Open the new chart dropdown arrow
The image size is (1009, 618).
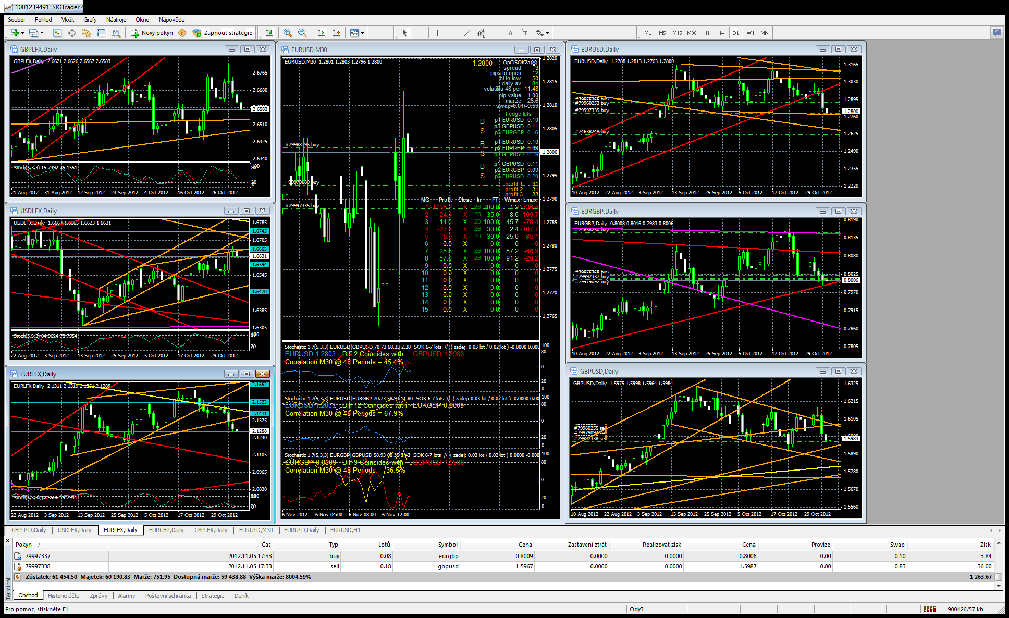click(22, 33)
